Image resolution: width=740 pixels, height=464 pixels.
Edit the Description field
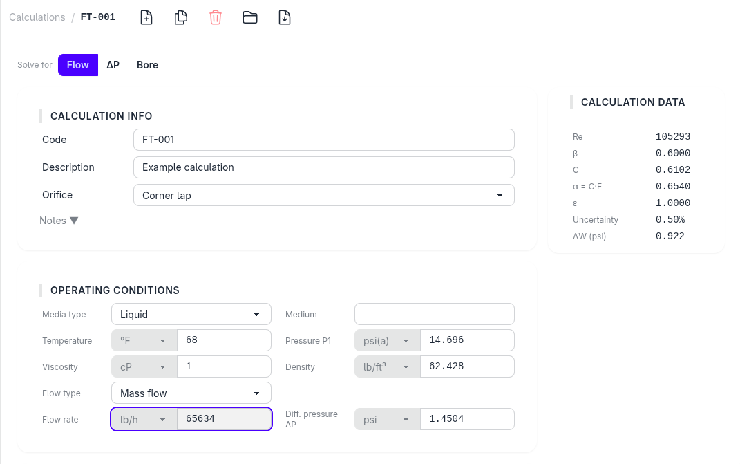tap(324, 167)
